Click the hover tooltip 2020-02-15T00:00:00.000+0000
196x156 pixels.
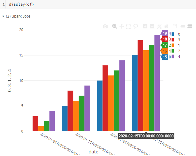pos(146,136)
